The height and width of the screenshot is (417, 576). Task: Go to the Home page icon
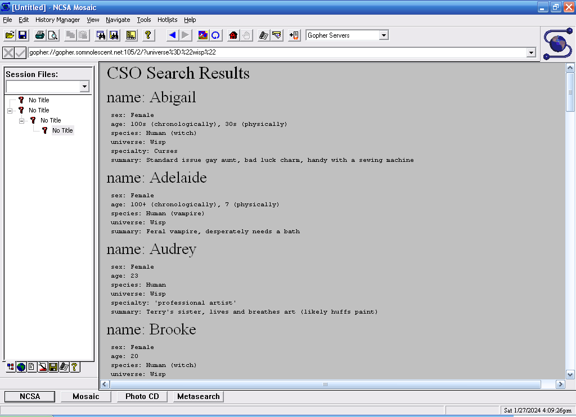(x=233, y=35)
